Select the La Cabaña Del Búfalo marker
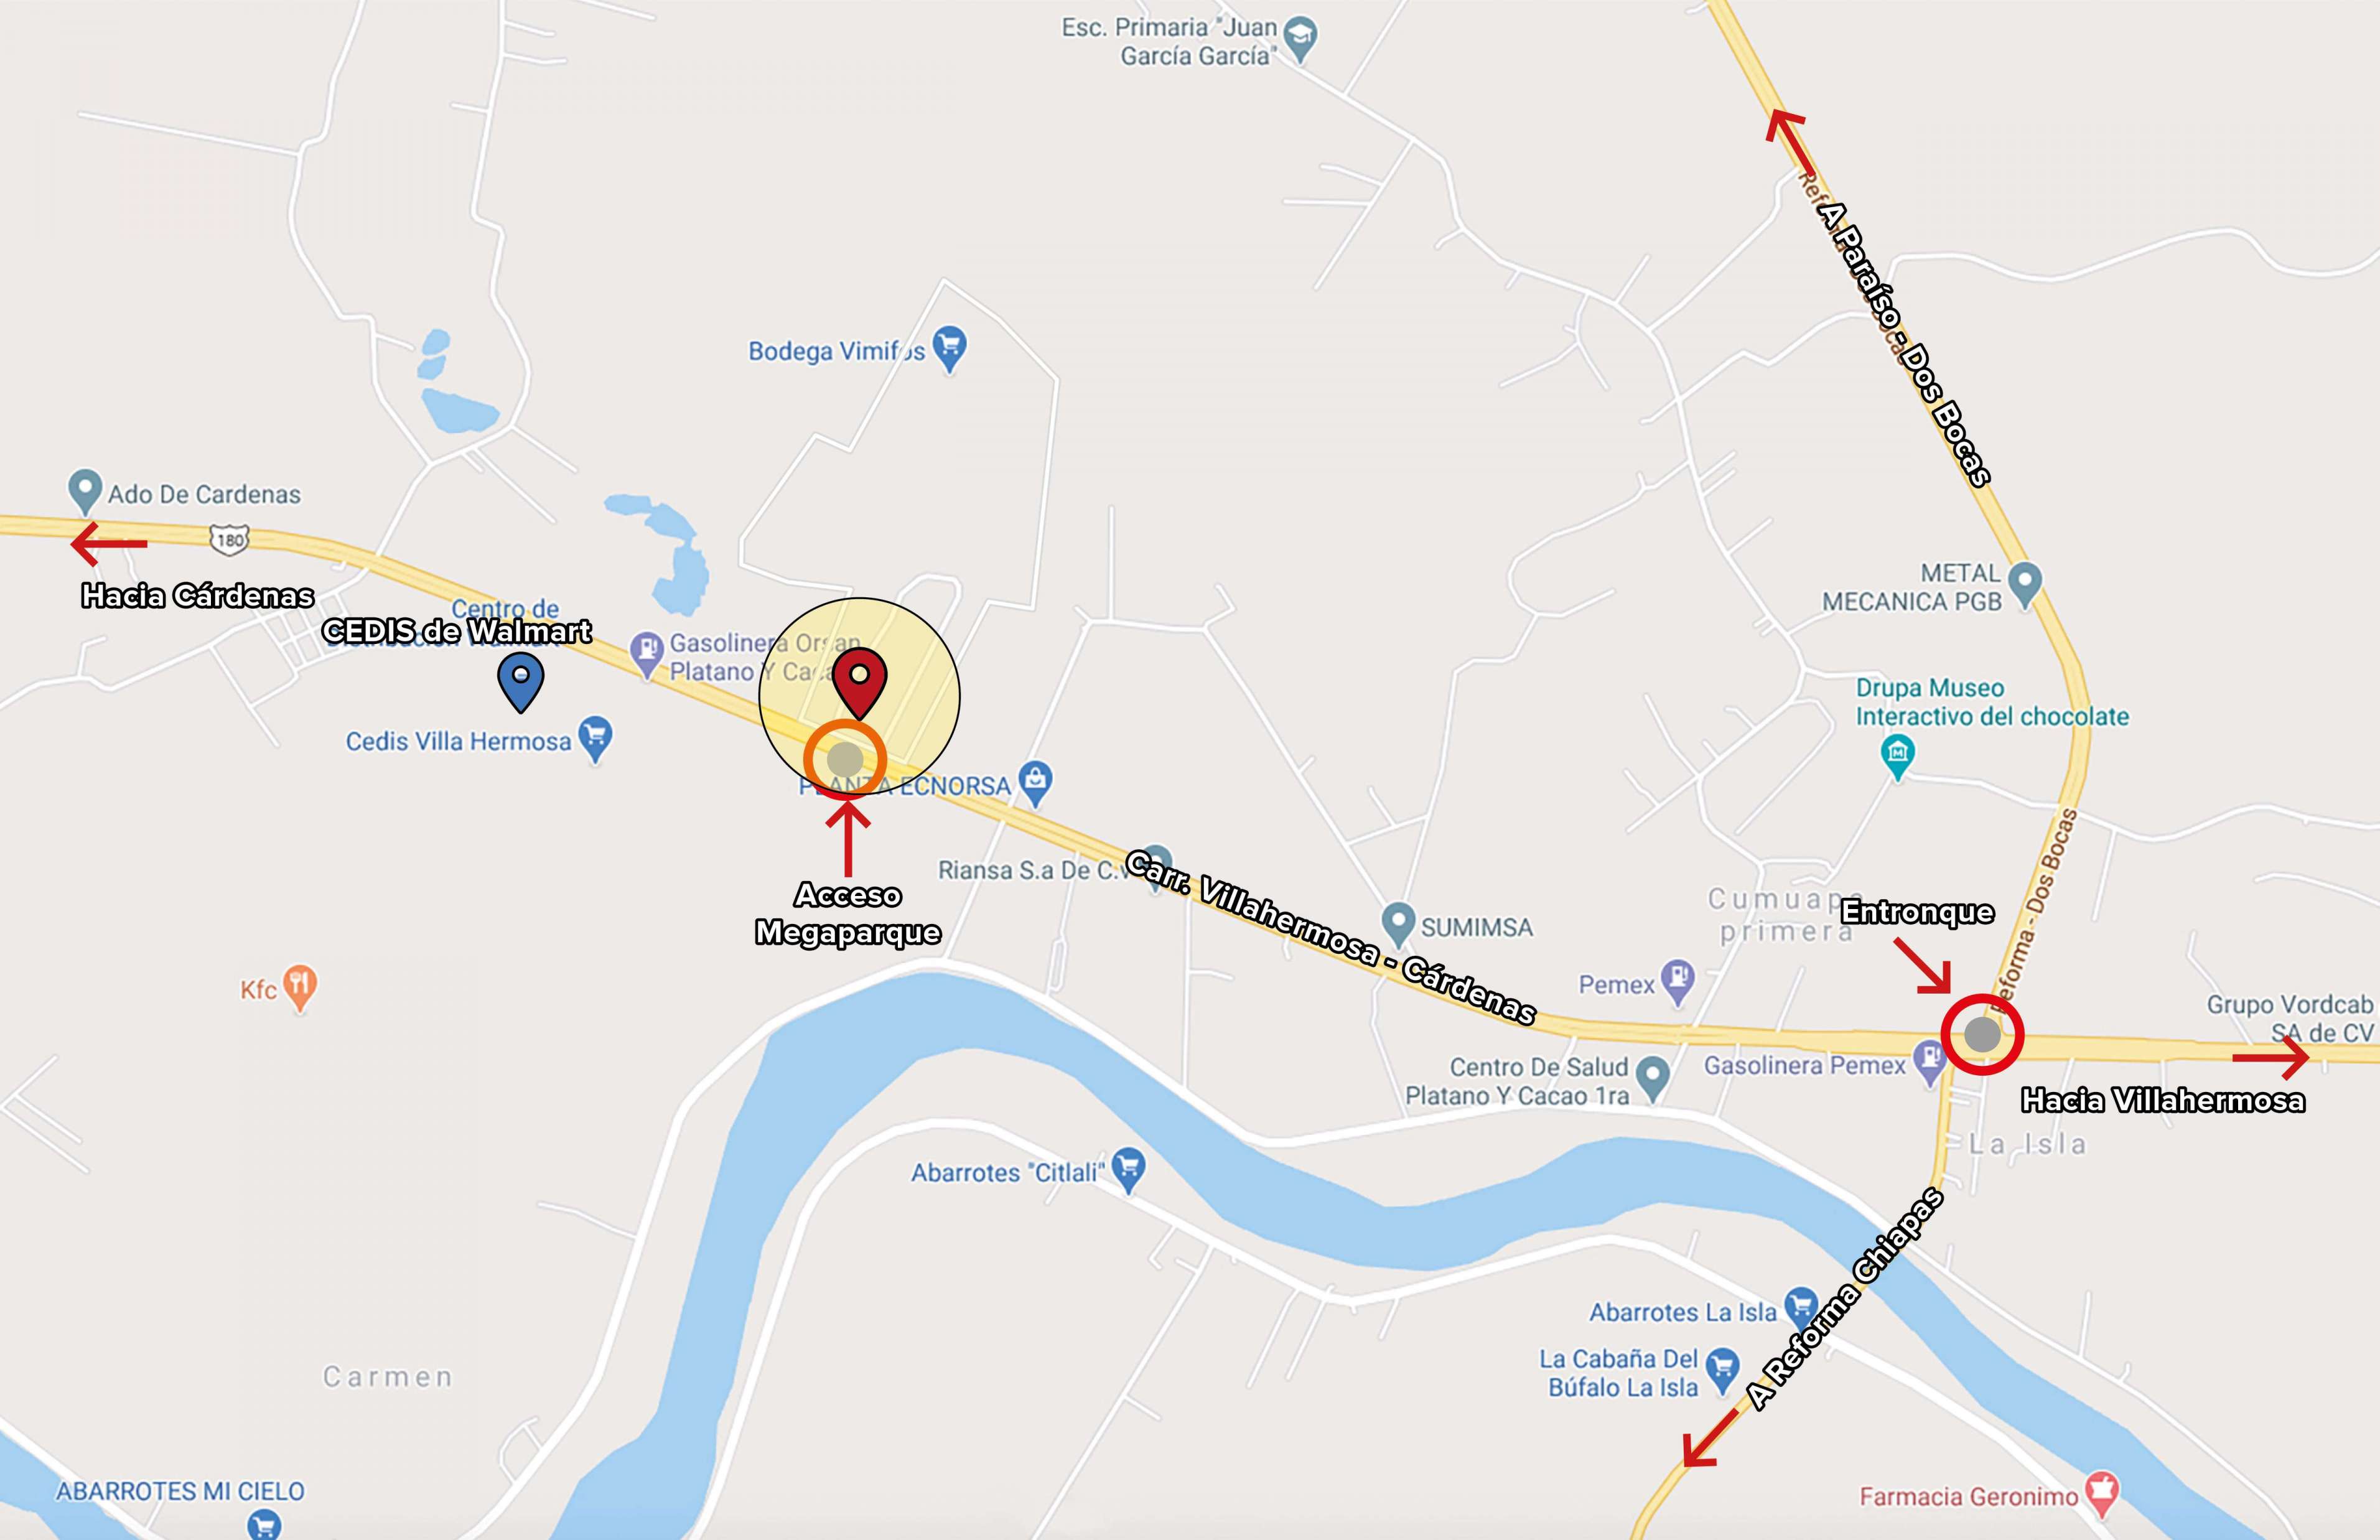Image resolution: width=2380 pixels, height=1540 pixels. point(1722,1371)
